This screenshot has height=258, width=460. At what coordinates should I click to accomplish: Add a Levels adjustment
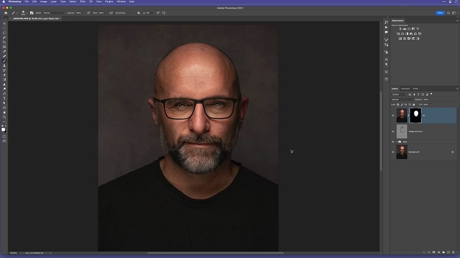coord(405,29)
